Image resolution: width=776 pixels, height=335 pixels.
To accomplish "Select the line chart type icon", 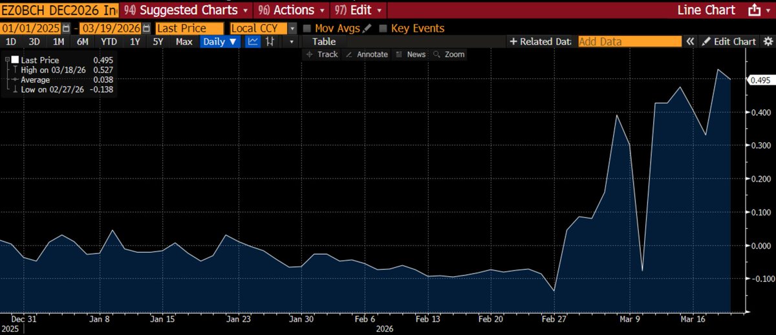I will (x=253, y=41).
